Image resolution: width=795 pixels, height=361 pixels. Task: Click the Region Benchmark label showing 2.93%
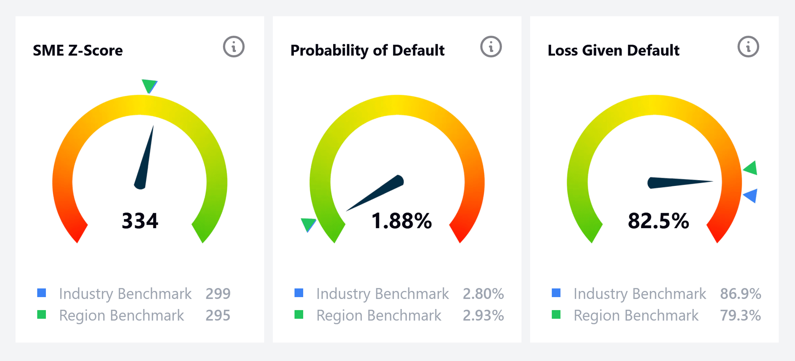pyautogui.click(x=379, y=316)
